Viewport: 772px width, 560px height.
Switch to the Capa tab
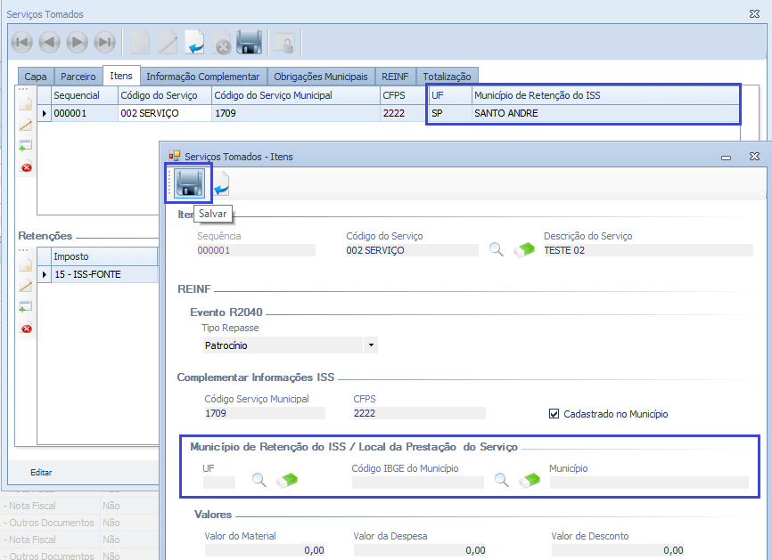click(36, 77)
